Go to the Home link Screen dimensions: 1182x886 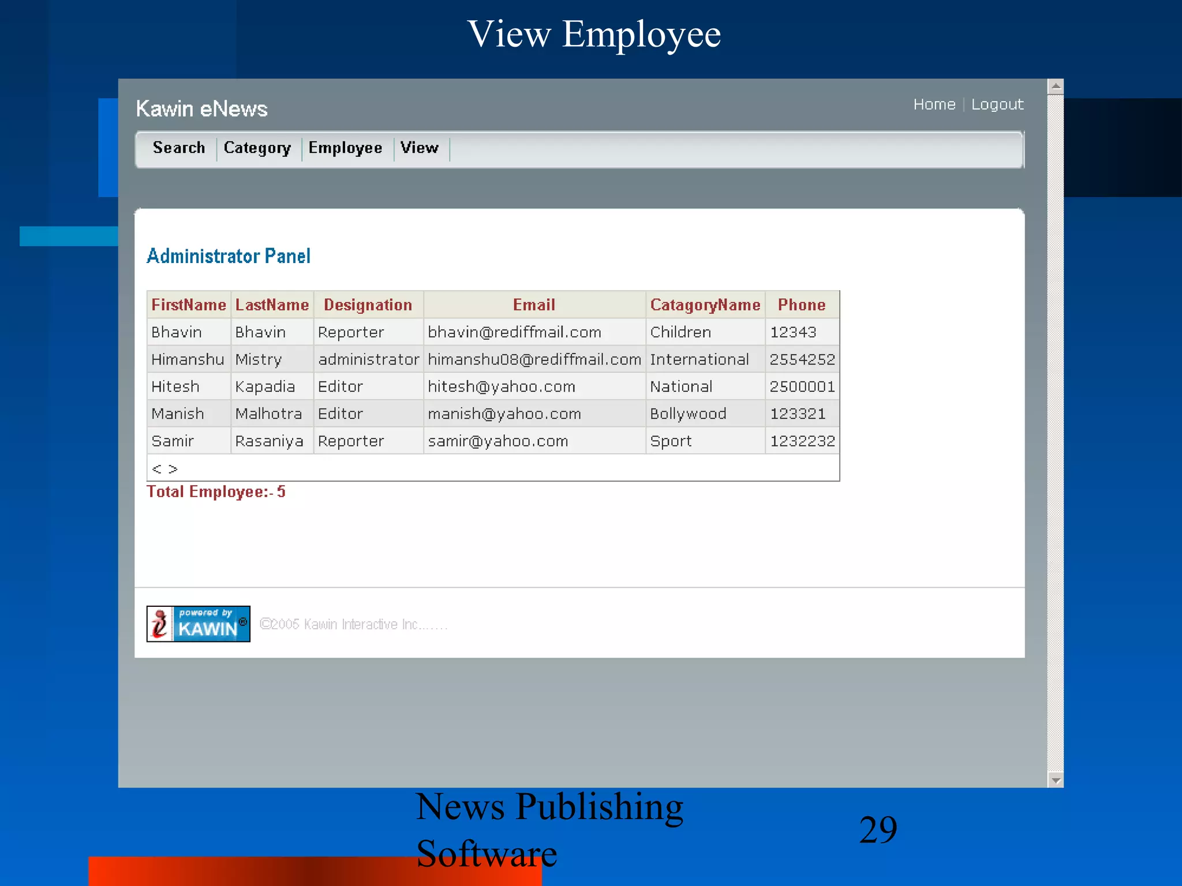(x=934, y=104)
